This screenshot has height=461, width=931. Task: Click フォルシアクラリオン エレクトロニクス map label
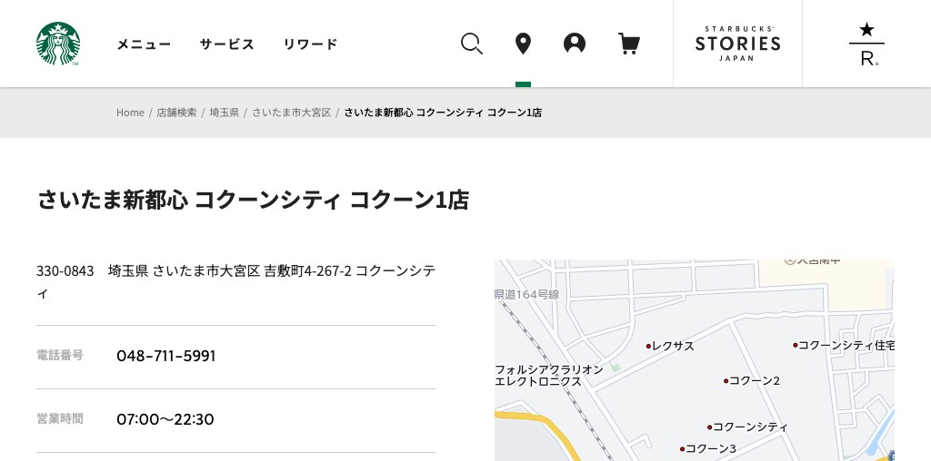(549, 376)
